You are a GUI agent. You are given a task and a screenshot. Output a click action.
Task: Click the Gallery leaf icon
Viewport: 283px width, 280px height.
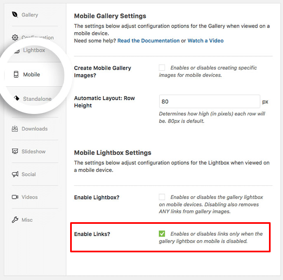click(x=15, y=14)
